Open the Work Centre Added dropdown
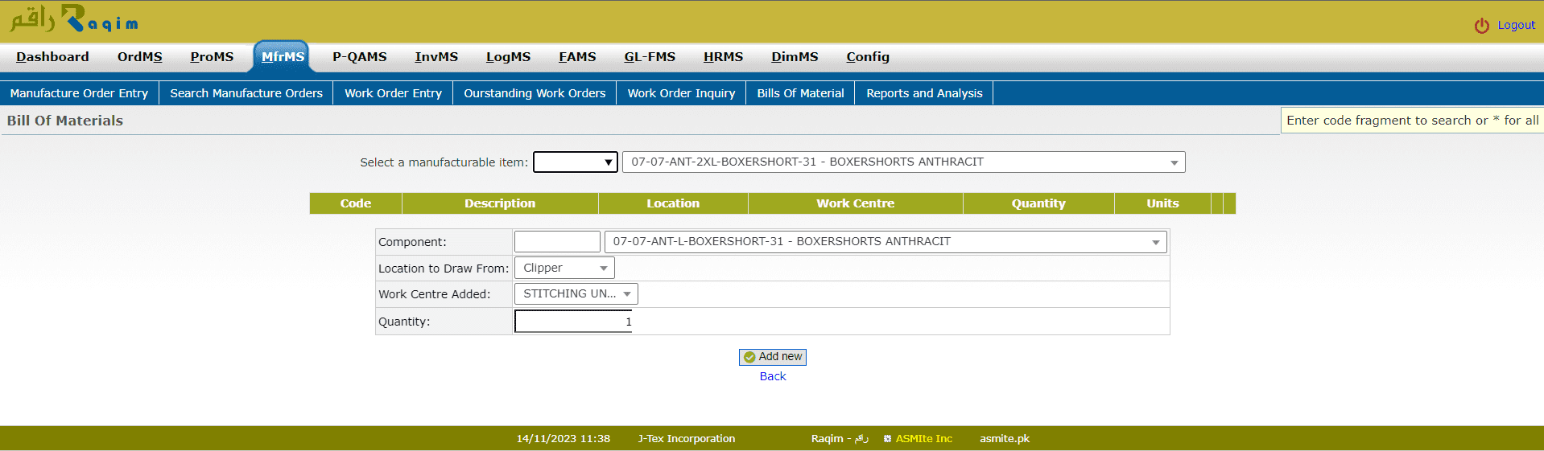The width and height of the screenshot is (1544, 451). (x=576, y=294)
